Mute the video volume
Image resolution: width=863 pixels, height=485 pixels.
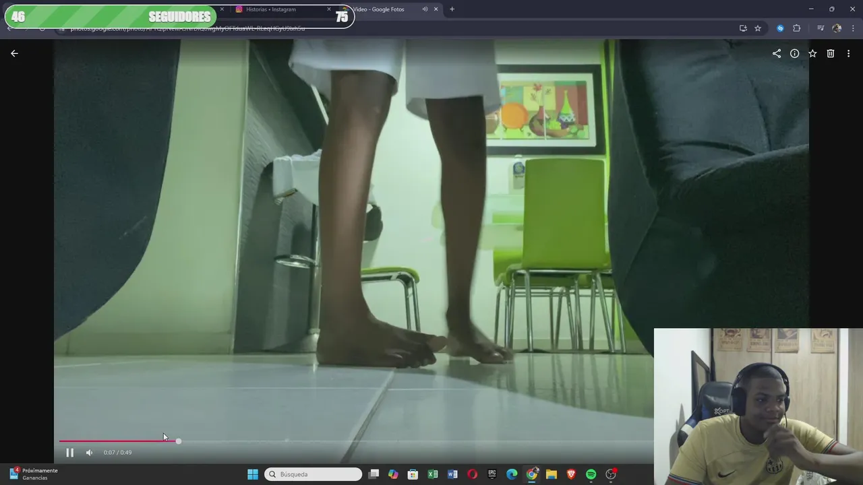point(89,453)
